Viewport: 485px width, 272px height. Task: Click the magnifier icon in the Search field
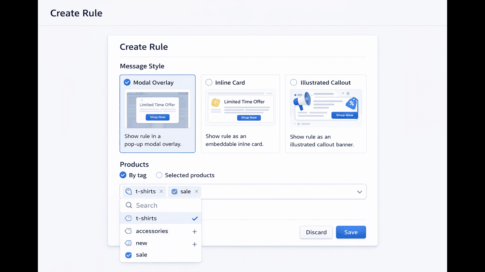[129, 205]
